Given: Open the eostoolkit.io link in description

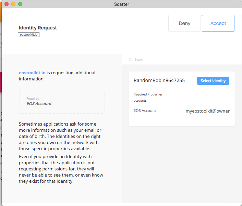Looking at the screenshot, I should tap(32, 73).
